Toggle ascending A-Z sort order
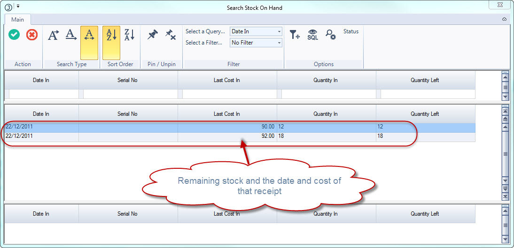Viewport: 514px width, 248px height. pos(111,43)
